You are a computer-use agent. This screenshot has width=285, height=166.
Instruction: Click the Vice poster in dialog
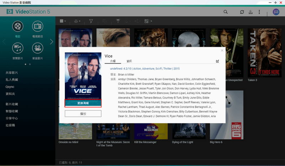point(83,76)
